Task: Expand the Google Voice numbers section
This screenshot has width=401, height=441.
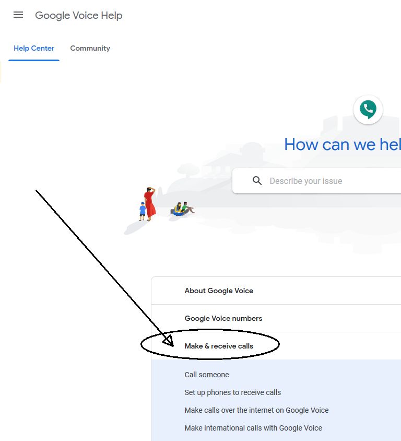Action: click(x=276, y=318)
